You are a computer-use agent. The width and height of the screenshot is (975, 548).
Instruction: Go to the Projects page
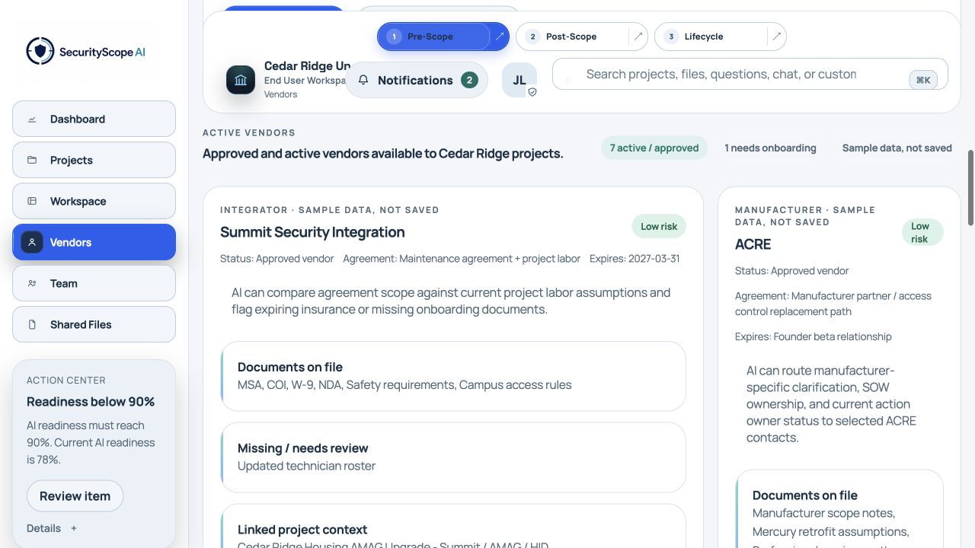click(x=94, y=161)
